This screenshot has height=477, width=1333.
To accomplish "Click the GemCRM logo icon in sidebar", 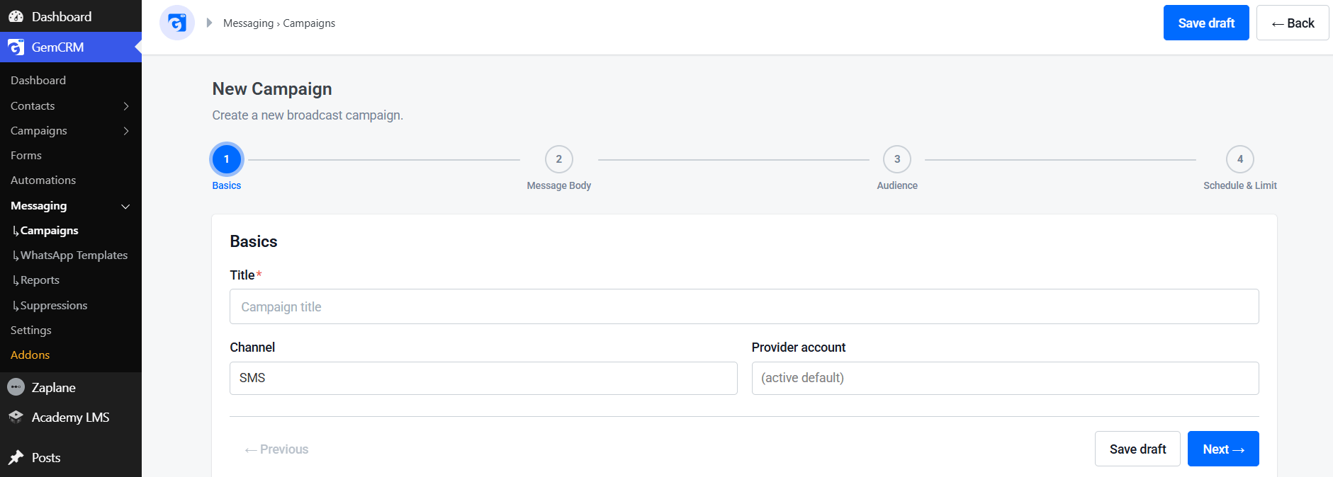I will [x=16, y=47].
